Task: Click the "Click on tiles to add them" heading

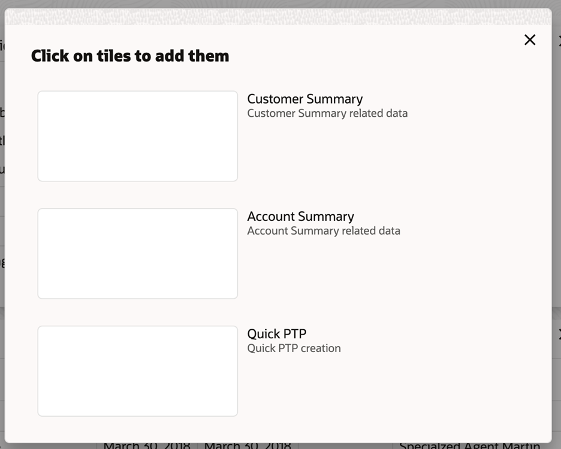Action: pos(130,56)
